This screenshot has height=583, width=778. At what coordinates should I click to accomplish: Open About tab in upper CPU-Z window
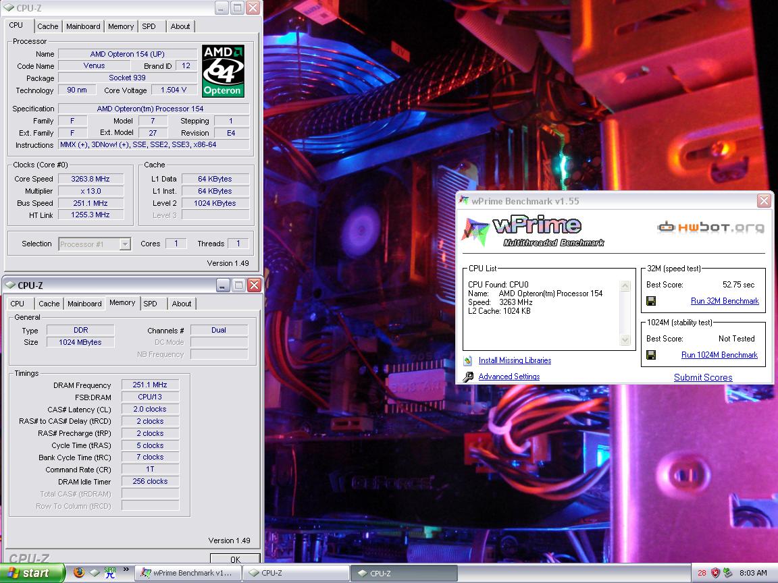coord(180,26)
